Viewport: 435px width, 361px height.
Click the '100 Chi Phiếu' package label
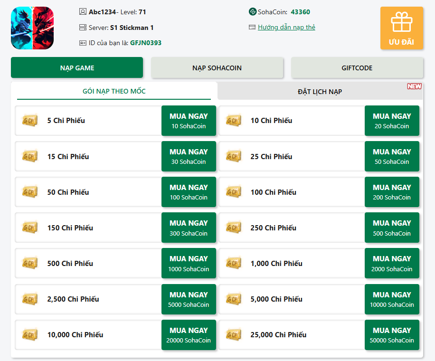(x=273, y=192)
